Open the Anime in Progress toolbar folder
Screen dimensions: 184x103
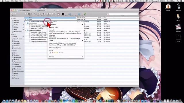pos(70,14)
